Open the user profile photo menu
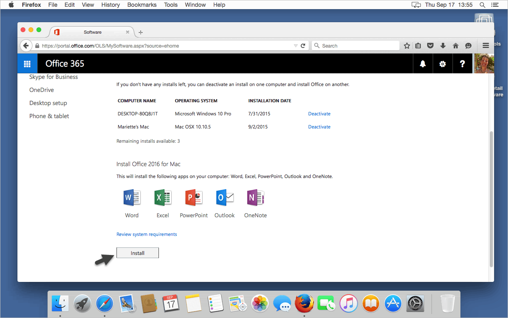Viewport: 508px width, 318px height. tap(484, 63)
